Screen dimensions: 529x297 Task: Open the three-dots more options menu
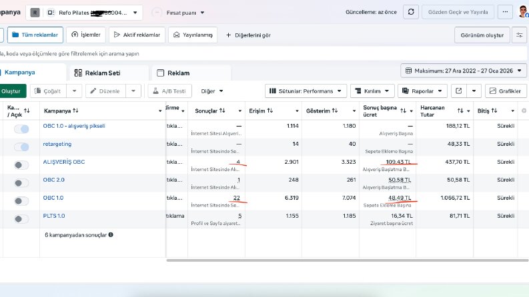(x=505, y=12)
